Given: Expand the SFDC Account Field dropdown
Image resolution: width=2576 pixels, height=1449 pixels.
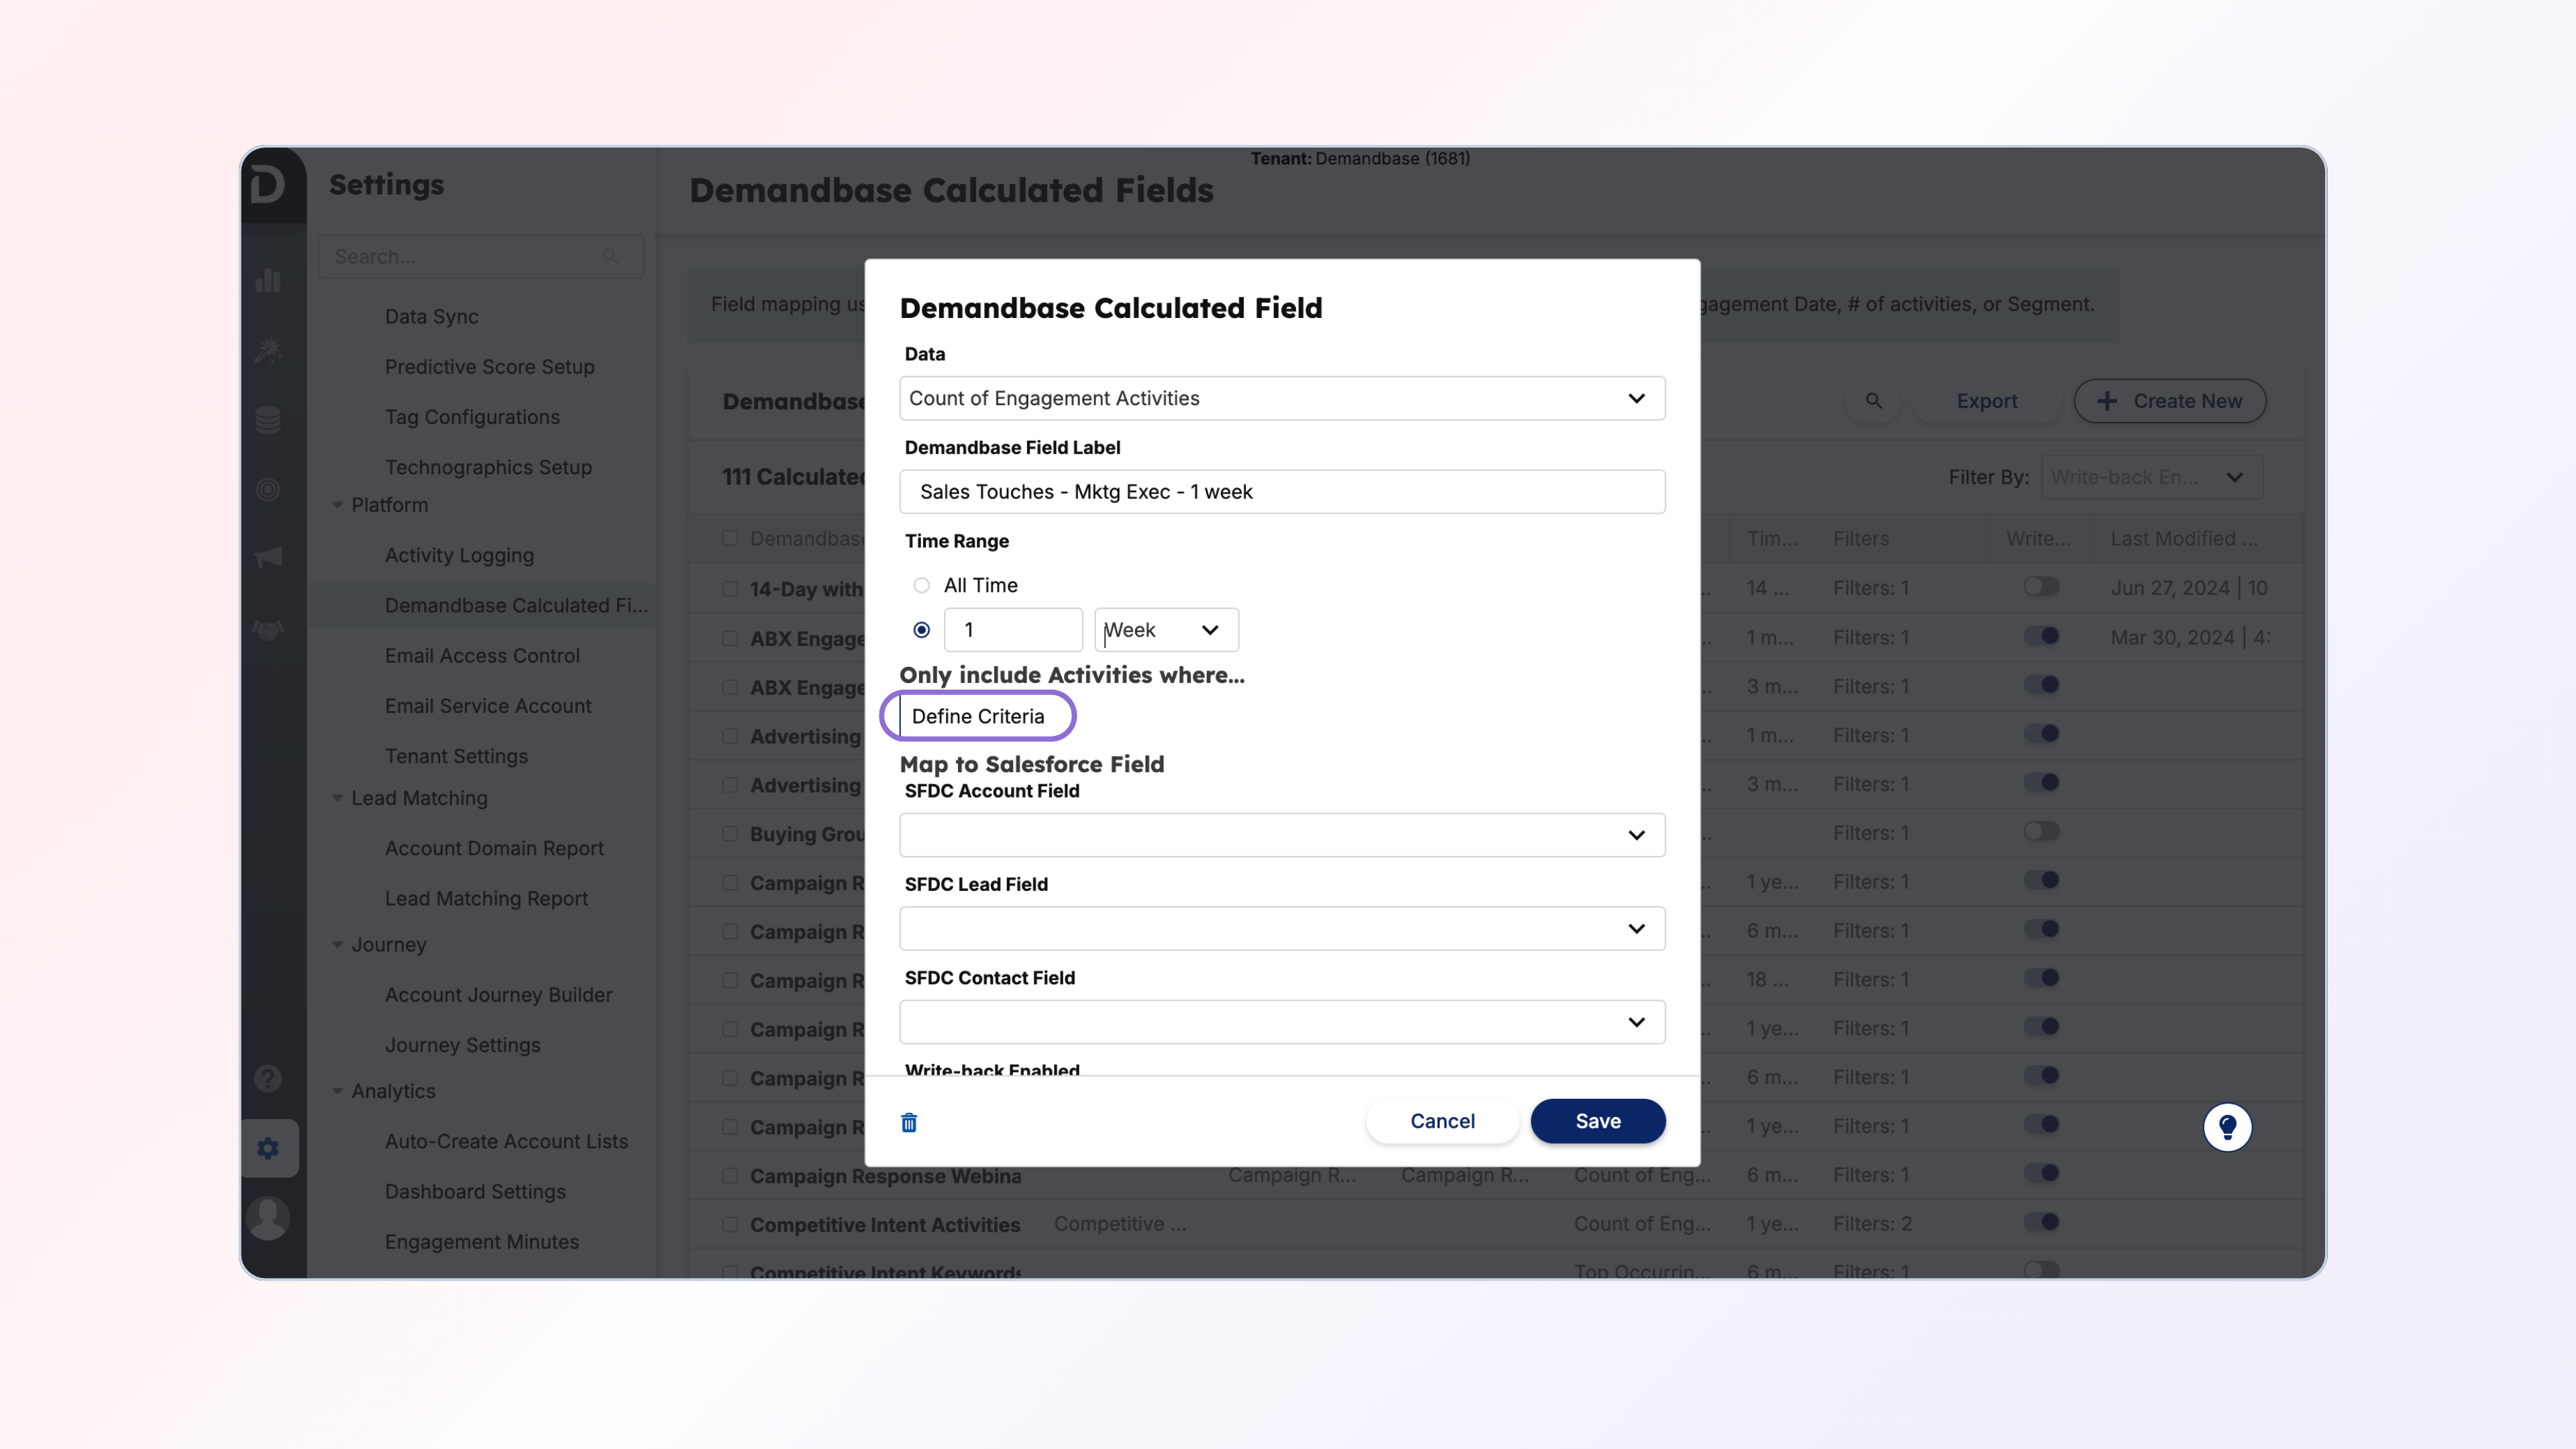Looking at the screenshot, I should [1281, 835].
